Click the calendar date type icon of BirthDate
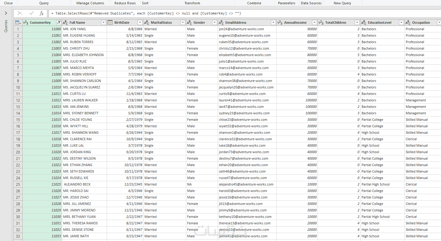This screenshot has height=241, width=441. point(110,22)
